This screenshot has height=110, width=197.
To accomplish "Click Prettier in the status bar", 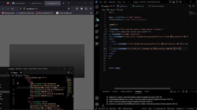I will [x=190, y=109].
